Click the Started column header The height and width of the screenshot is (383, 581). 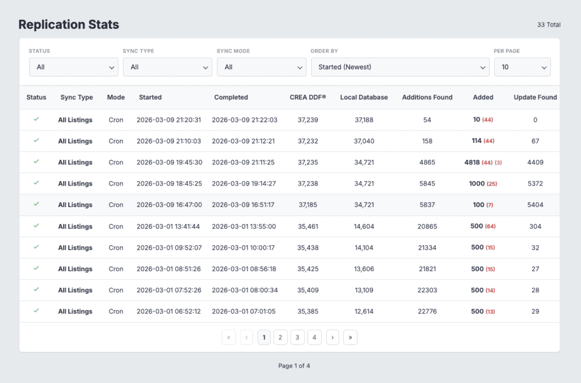[150, 97]
